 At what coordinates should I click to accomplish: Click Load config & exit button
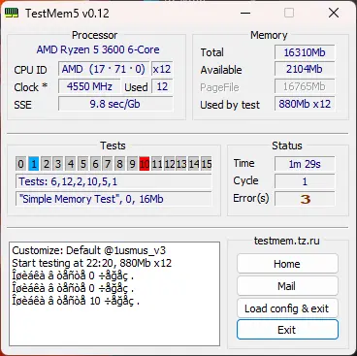tap(287, 308)
